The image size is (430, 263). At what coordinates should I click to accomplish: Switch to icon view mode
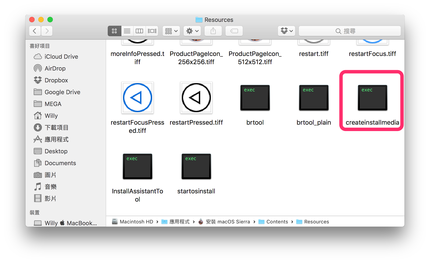click(114, 31)
